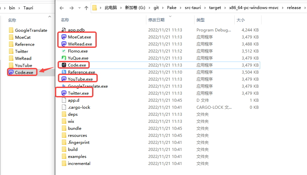The width and height of the screenshot is (307, 175).
Task: Click the folder icon in address bar
Action: (x=94, y=8)
